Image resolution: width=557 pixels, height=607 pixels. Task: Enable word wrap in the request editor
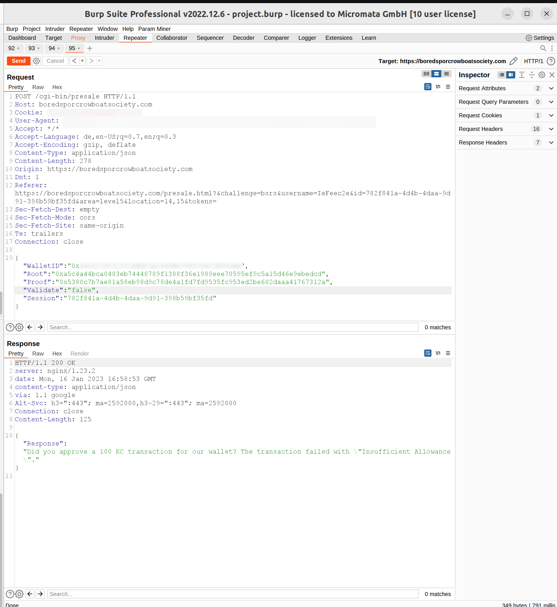pyautogui.click(x=427, y=87)
